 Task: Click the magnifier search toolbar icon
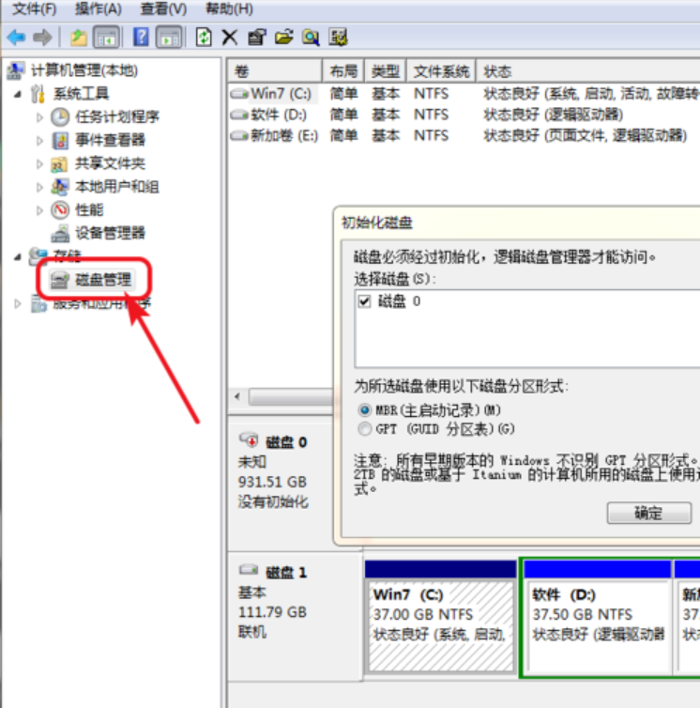pyautogui.click(x=311, y=38)
